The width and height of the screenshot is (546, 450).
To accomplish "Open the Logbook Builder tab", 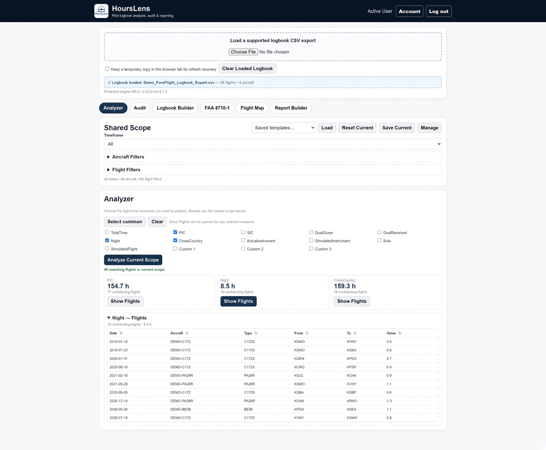I will (x=175, y=108).
